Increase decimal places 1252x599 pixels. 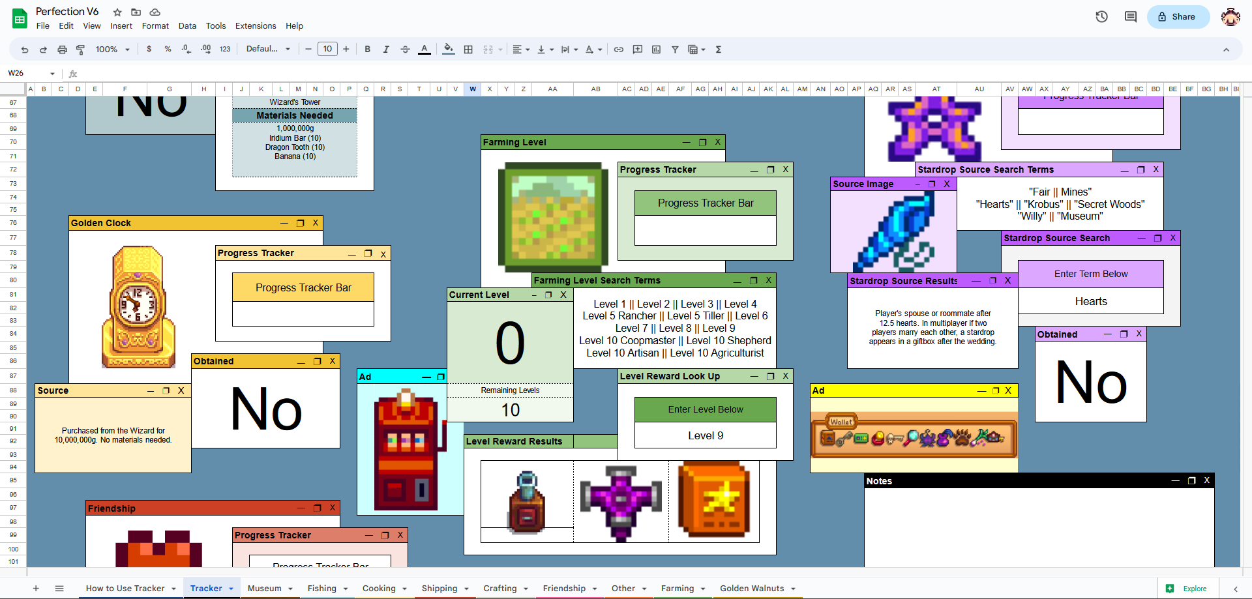205,50
